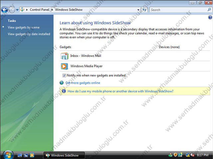Click the Inbox - Windows Mail icon

(64, 56)
